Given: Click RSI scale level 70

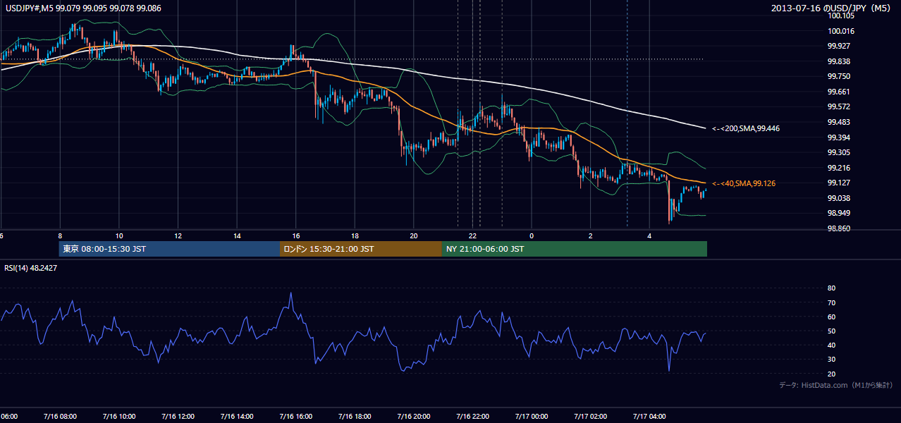Looking at the screenshot, I should (x=832, y=302).
